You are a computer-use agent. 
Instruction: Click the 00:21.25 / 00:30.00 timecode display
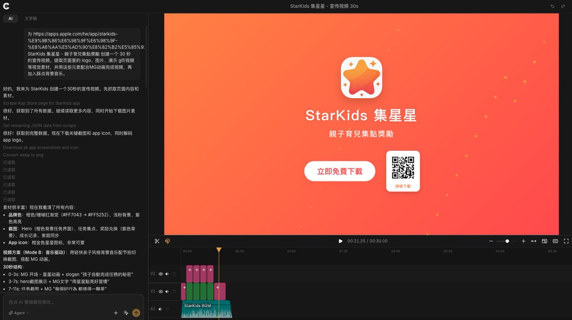[x=368, y=241]
